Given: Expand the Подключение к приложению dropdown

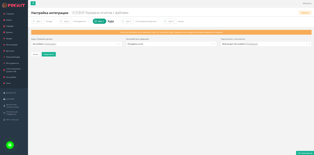Looking at the screenshot, I should (309, 44).
